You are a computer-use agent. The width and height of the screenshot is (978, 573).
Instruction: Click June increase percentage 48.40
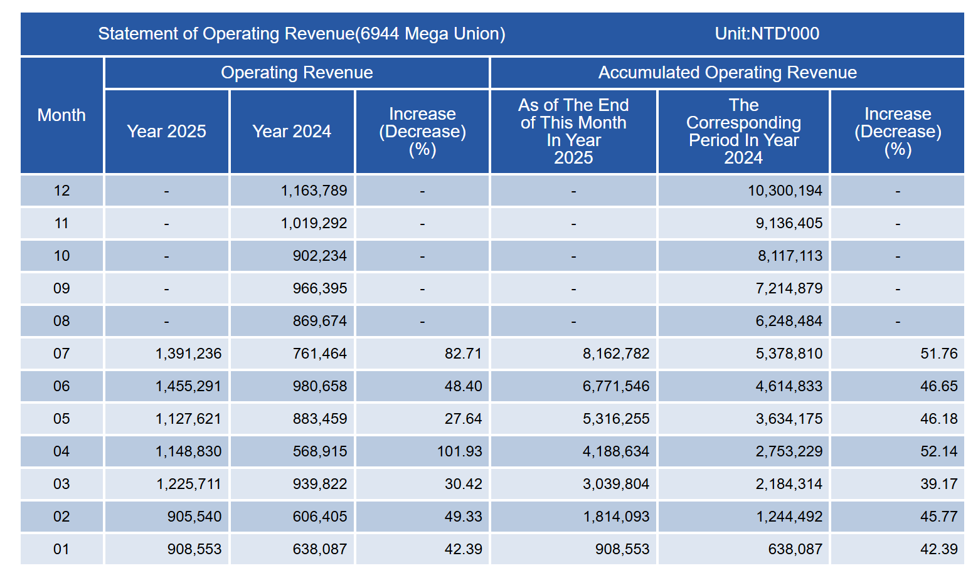pos(464,386)
